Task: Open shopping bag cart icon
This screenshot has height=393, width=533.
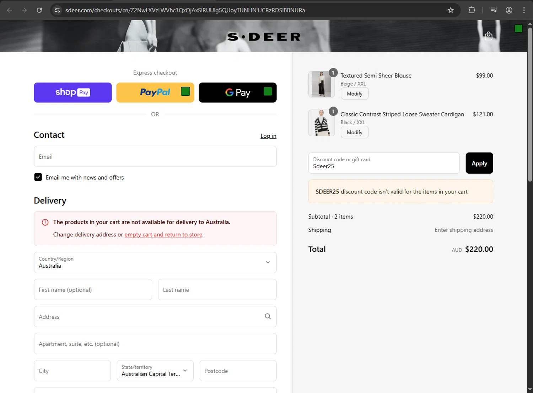Action: point(489,36)
